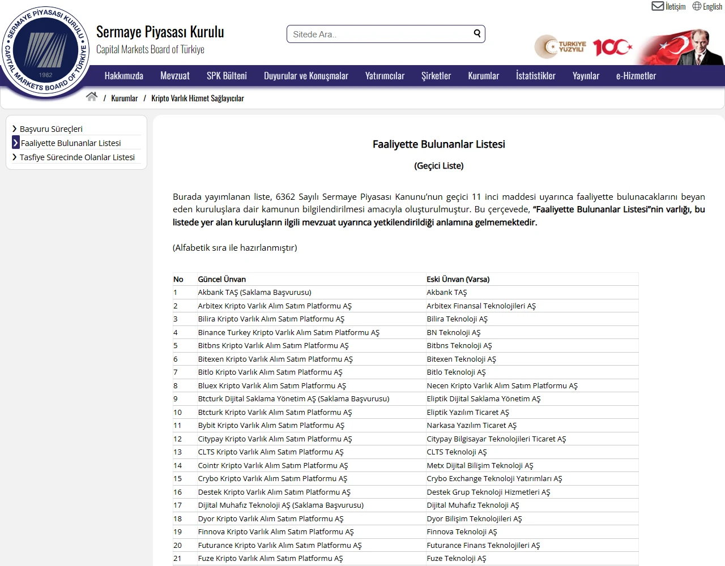The width and height of the screenshot is (725, 566).
Task: Click Bybit Kripto Varlık Alım Satım Platformu AŞ
Action: [x=271, y=426]
